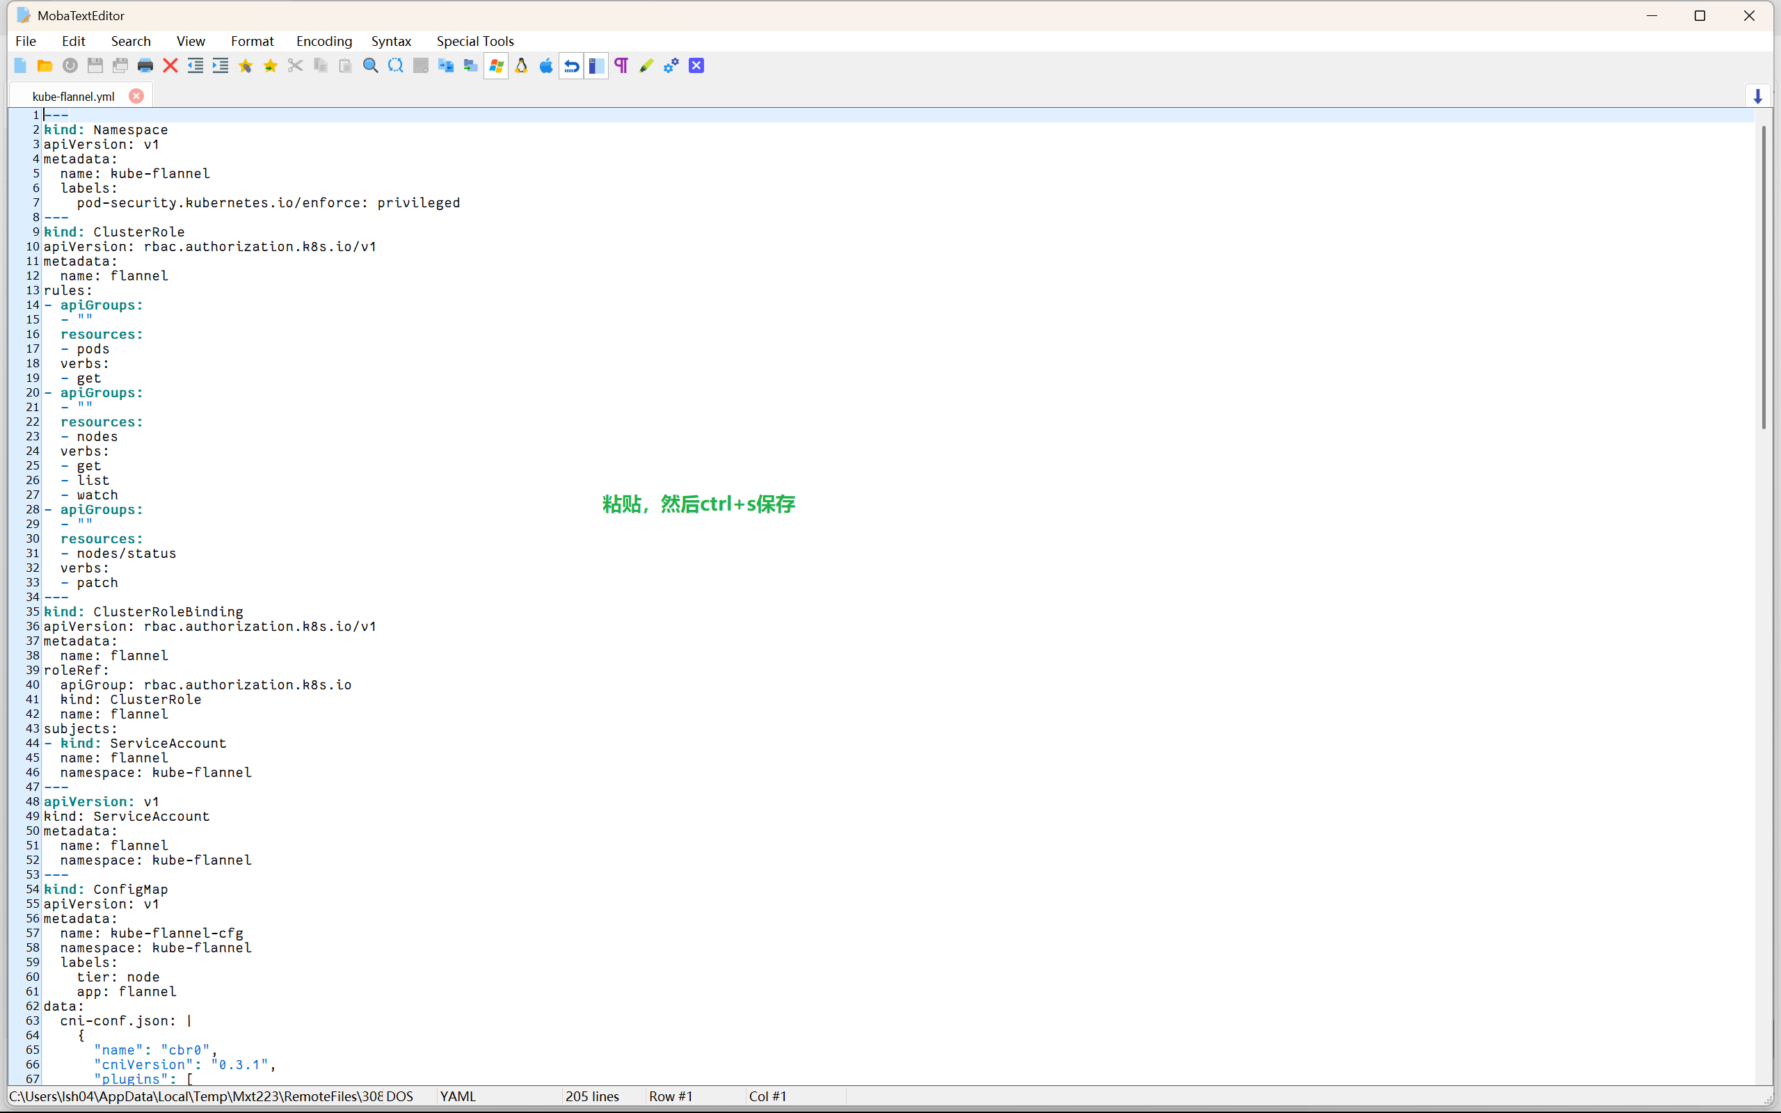Click line number 35 in the margin
The width and height of the screenshot is (1781, 1113).
(33, 611)
